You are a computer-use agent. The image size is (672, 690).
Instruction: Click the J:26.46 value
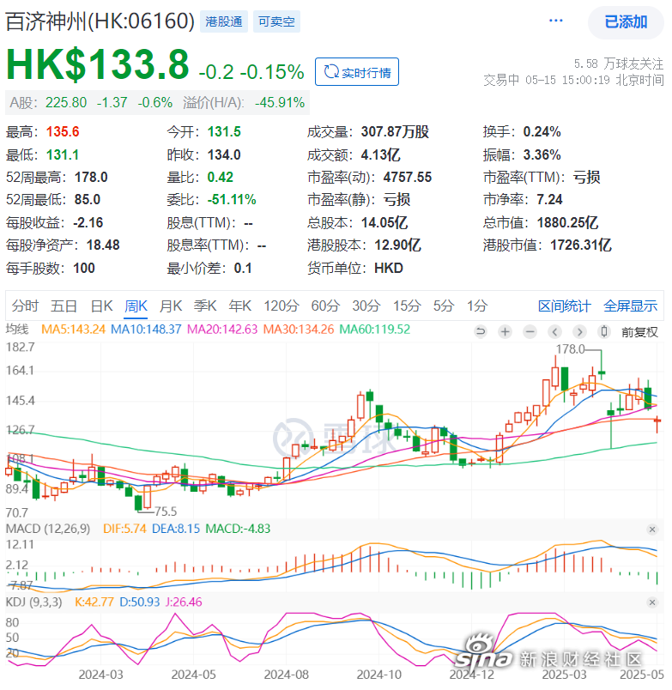point(184,602)
